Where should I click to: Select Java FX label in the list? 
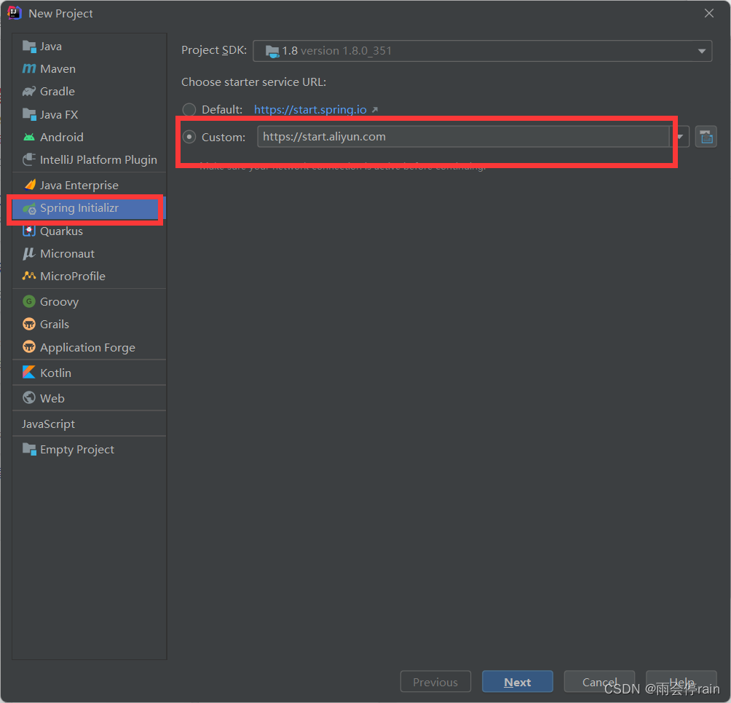pyautogui.click(x=59, y=114)
